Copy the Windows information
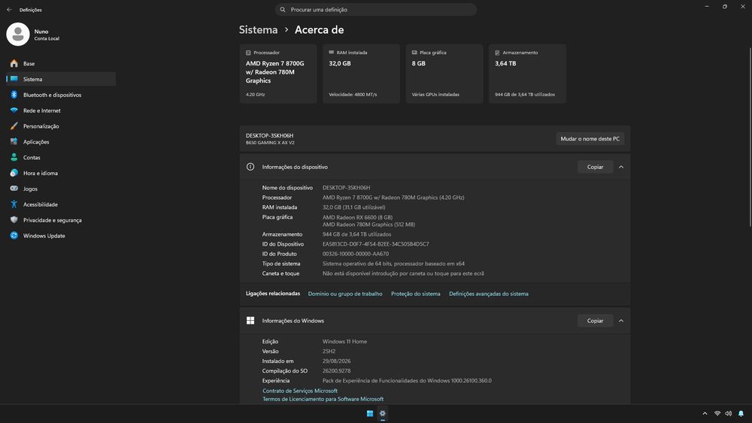This screenshot has height=423, width=752. [595, 321]
